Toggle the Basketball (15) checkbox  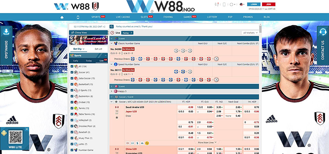(x=72, y=84)
